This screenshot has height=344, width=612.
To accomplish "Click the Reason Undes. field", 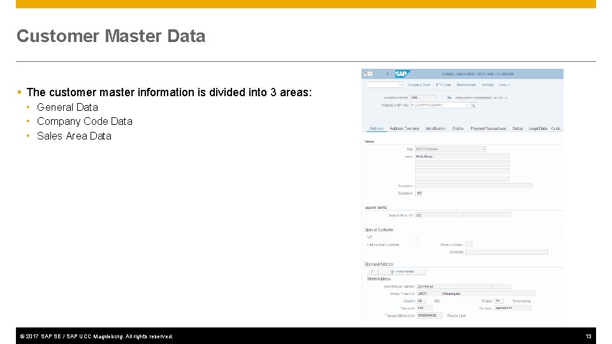I will (x=469, y=245).
